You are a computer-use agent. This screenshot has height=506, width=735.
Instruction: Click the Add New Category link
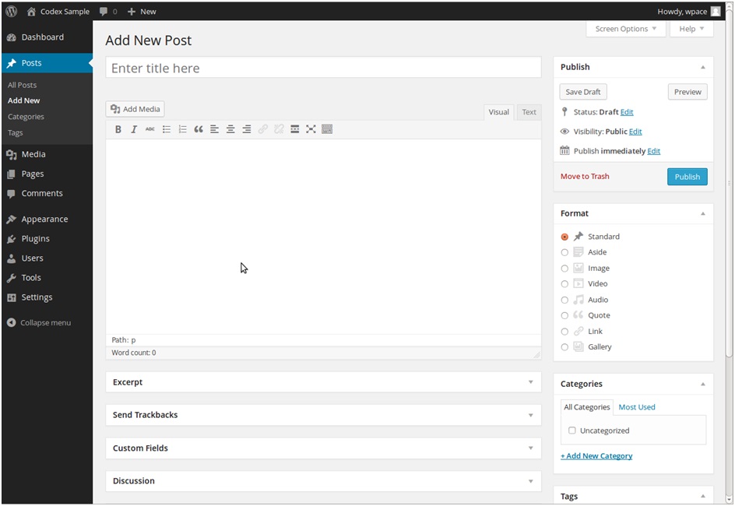(x=596, y=456)
